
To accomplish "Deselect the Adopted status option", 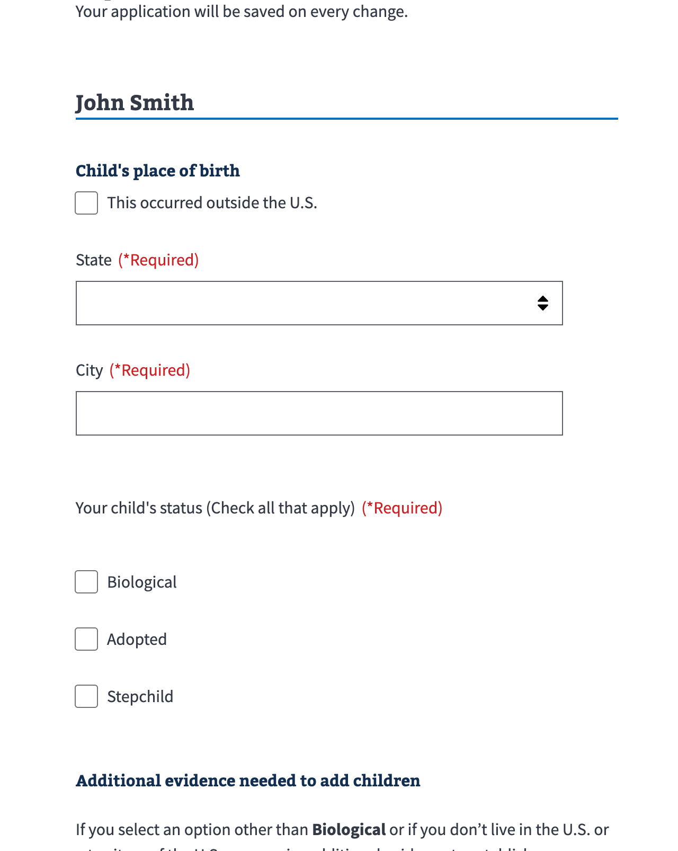I will [x=86, y=639].
